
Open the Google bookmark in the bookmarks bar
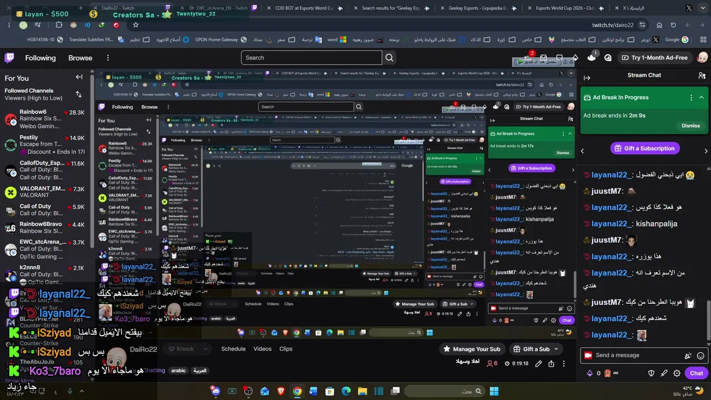tap(677, 39)
